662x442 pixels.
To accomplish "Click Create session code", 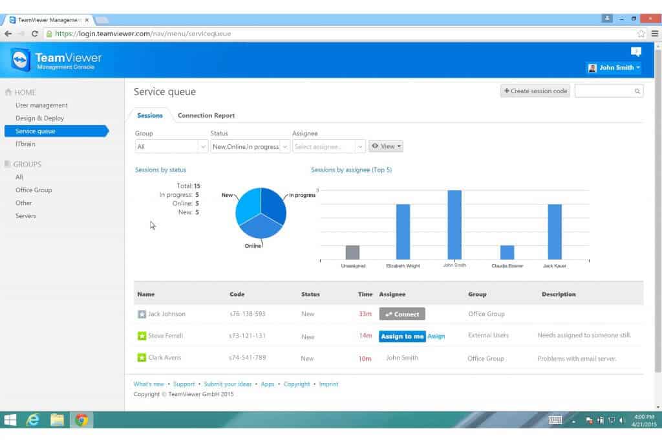I will 535,91.
